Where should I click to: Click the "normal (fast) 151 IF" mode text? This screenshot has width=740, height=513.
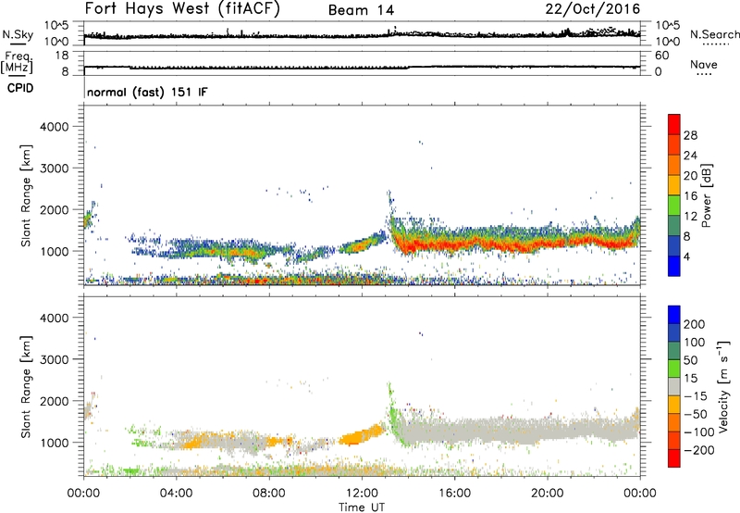147,92
